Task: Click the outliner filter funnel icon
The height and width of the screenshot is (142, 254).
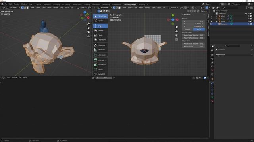Action: [247, 7]
